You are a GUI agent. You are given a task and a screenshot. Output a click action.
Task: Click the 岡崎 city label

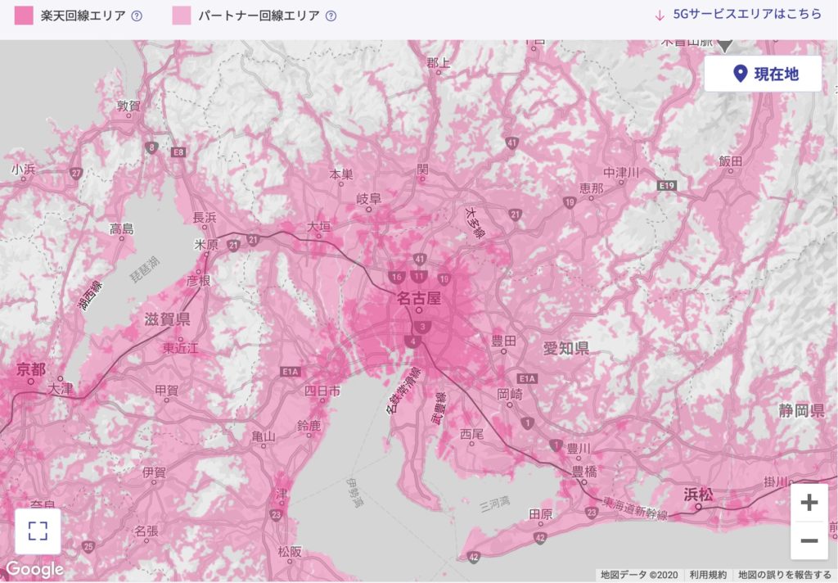pyautogui.click(x=510, y=395)
